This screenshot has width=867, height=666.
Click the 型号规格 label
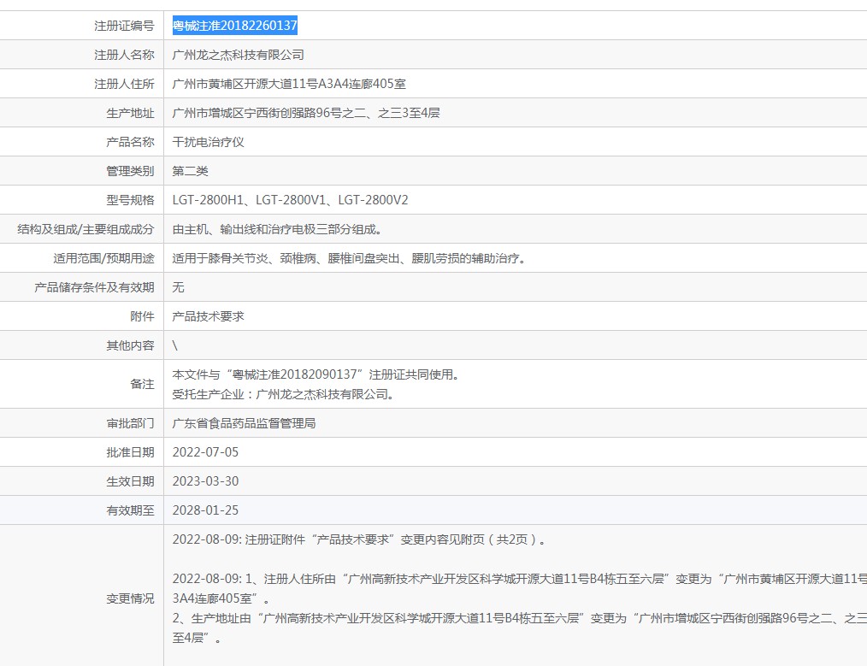[131, 200]
